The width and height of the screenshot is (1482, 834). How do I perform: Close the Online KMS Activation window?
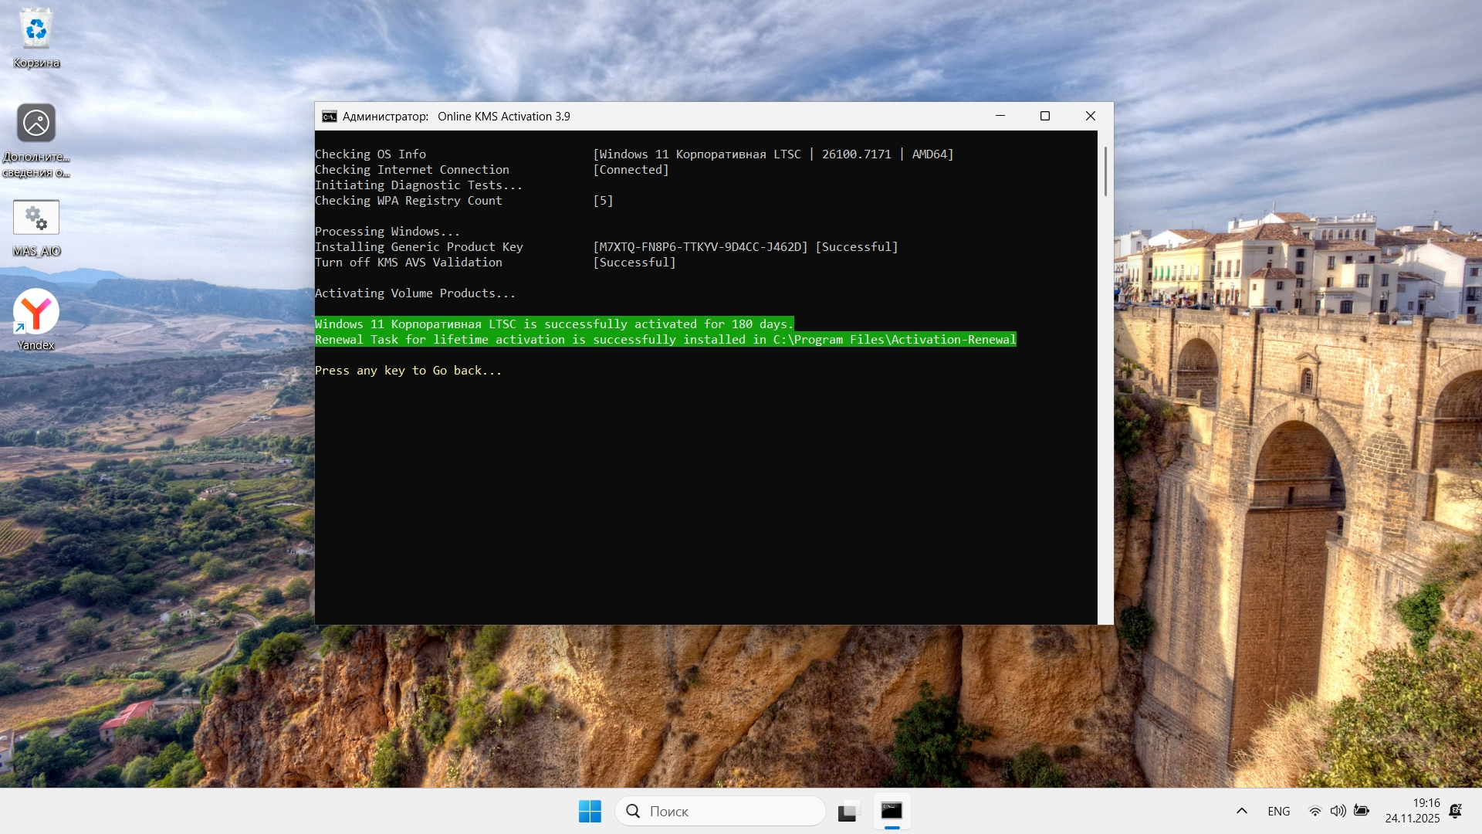pos(1091,116)
